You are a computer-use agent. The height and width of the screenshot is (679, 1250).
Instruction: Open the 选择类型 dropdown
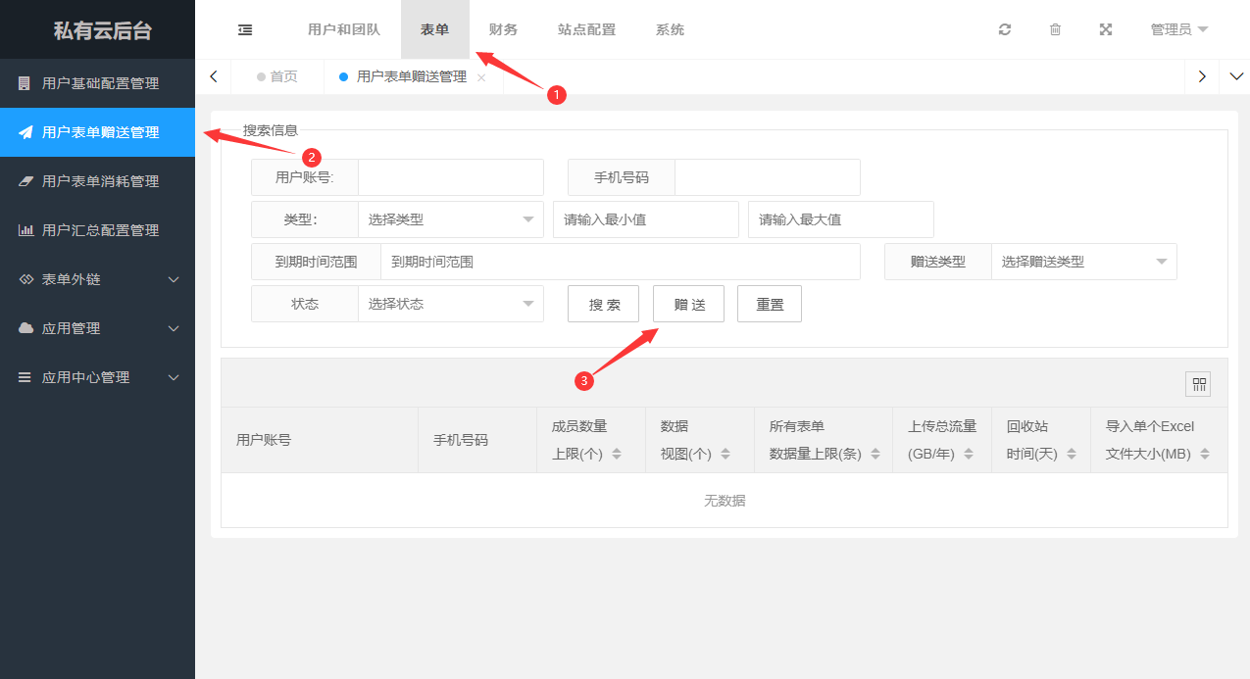(450, 220)
